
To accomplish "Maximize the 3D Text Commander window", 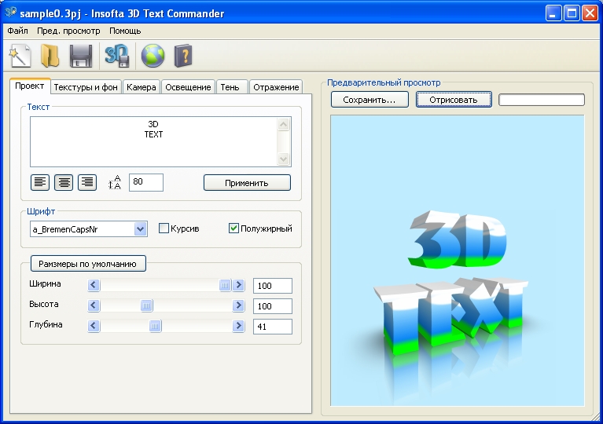I will tap(572, 13).
